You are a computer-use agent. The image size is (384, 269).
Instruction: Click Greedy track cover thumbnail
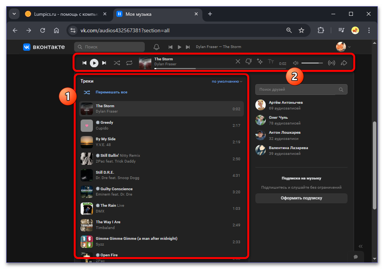[87, 125]
